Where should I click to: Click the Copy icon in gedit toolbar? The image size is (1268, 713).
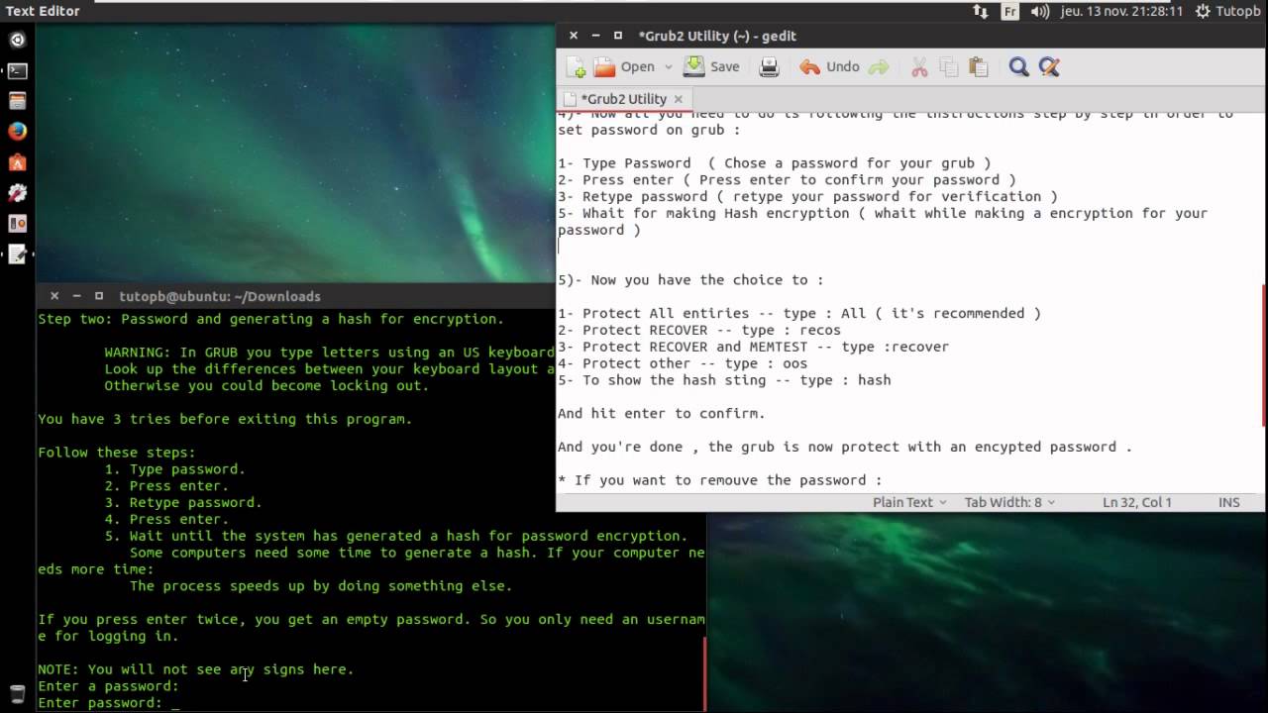click(949, 67)
